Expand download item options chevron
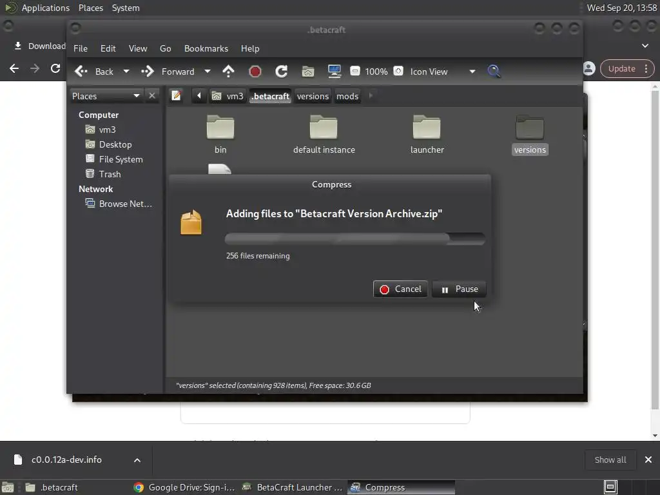Viewport: 660px width, 495px height. (x=137, y=460)
